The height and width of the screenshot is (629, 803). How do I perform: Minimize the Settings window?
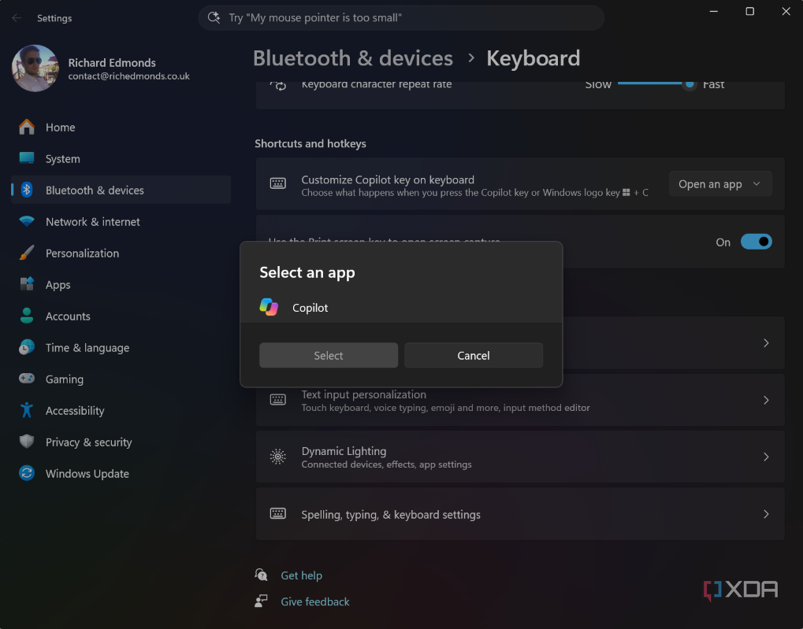tap(713, 11)
